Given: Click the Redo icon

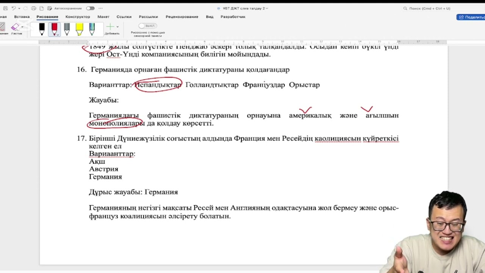Looking at the screenshot, I should (26, 8).
